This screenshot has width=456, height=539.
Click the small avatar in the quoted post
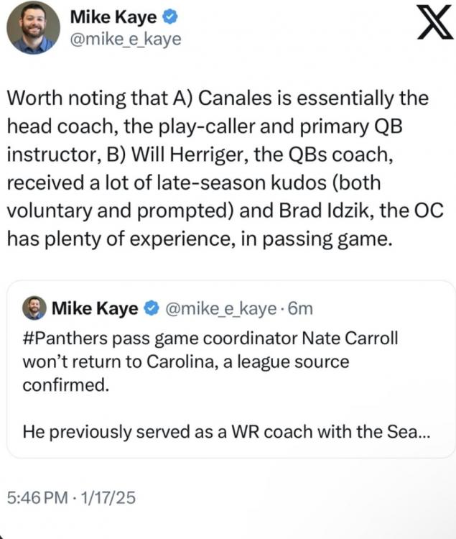(x=34, y=308)
